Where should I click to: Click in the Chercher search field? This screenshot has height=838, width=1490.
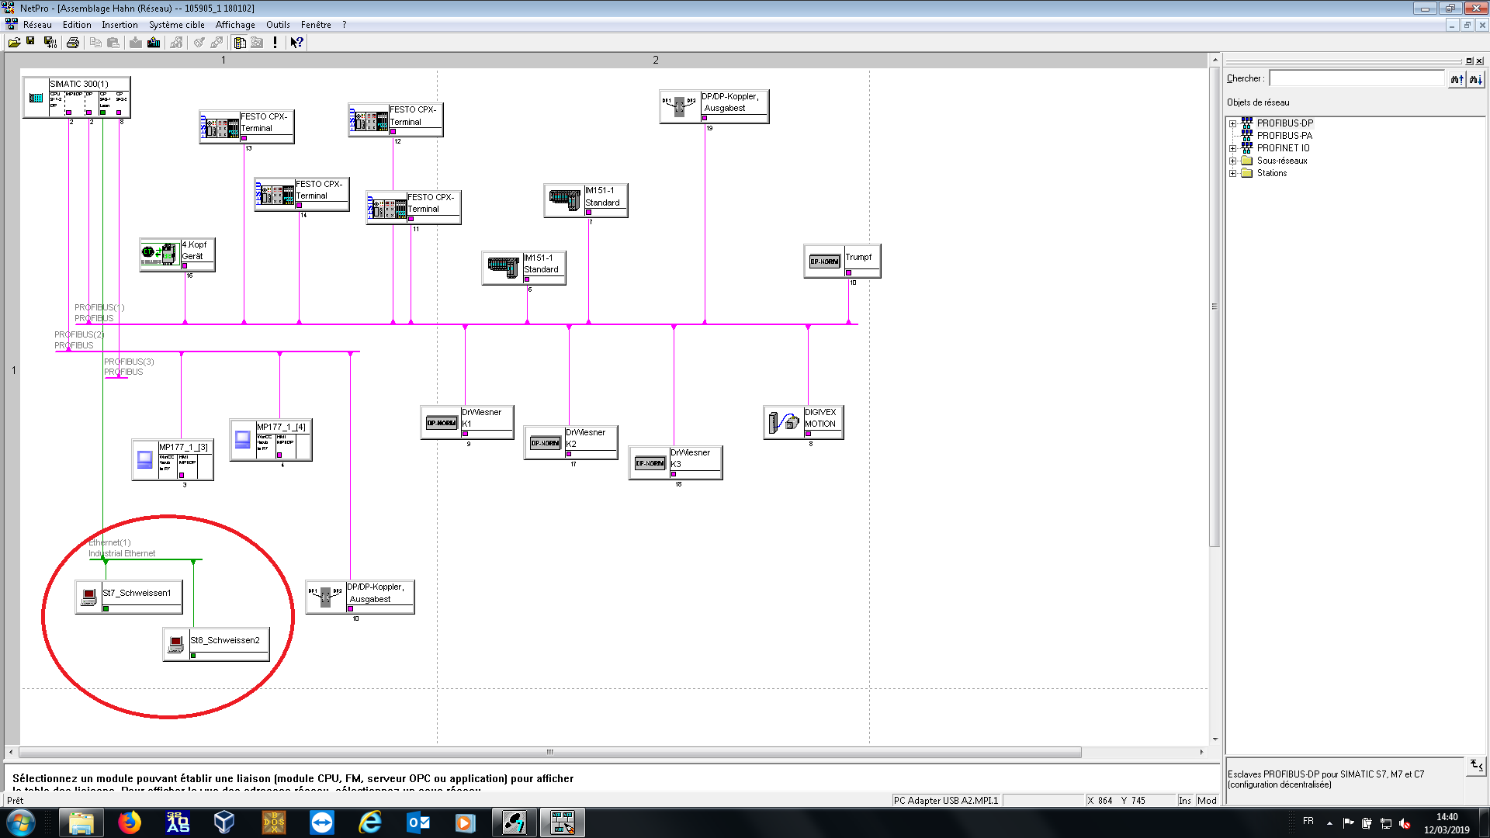(1356, 78)
